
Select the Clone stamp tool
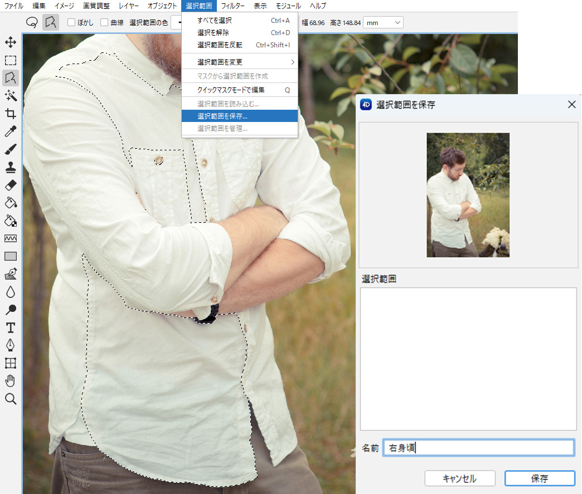point(11,167)
